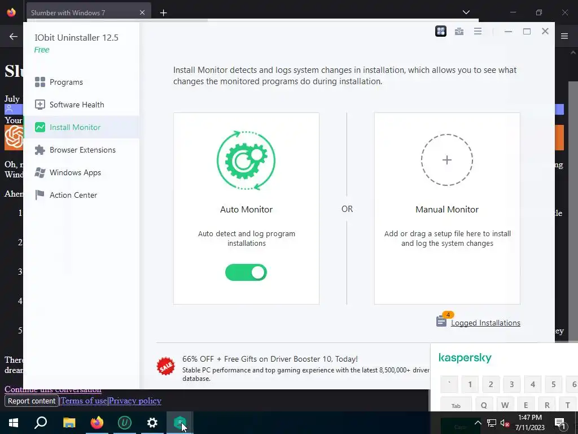Open the IObit hamburger options menu
The width and height of the screenshot is (578, 434).
click(478, 32)
